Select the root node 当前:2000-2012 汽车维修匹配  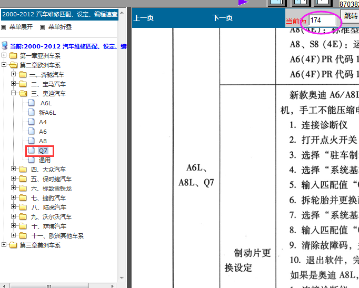point(68,46)
